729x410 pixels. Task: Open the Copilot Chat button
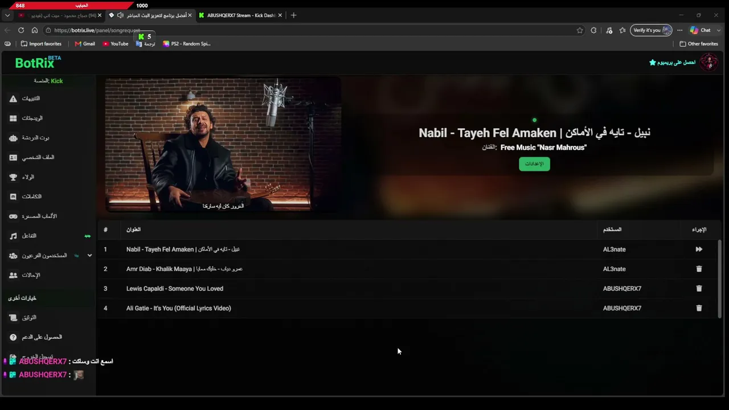[701, 30]
